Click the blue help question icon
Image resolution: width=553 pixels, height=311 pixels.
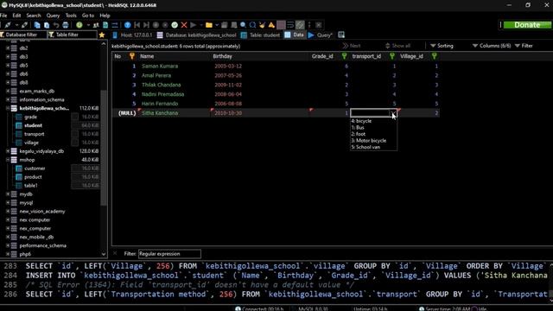tap(128, 25)
